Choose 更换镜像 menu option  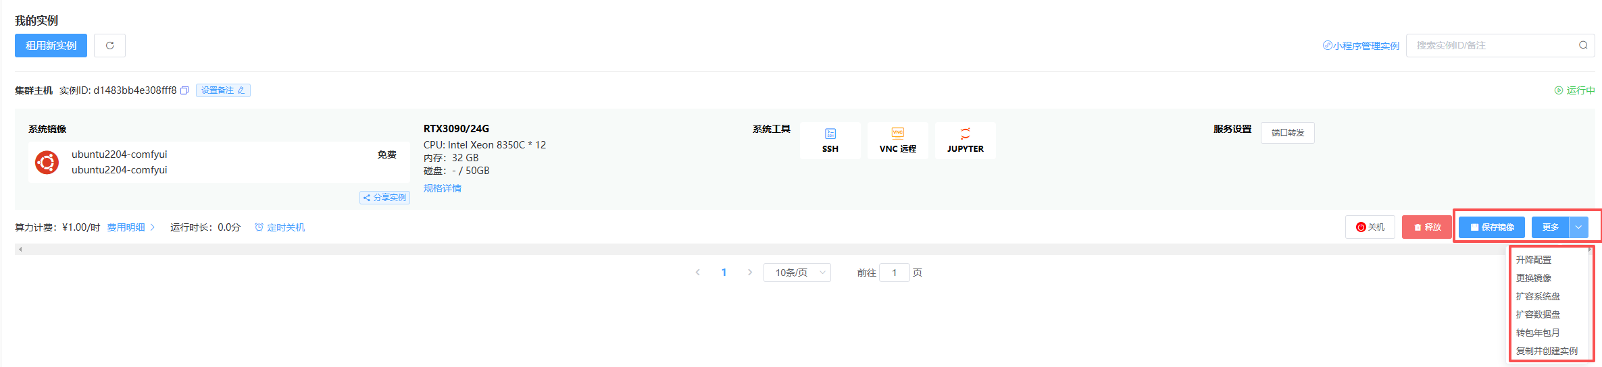pos(1534,278)
